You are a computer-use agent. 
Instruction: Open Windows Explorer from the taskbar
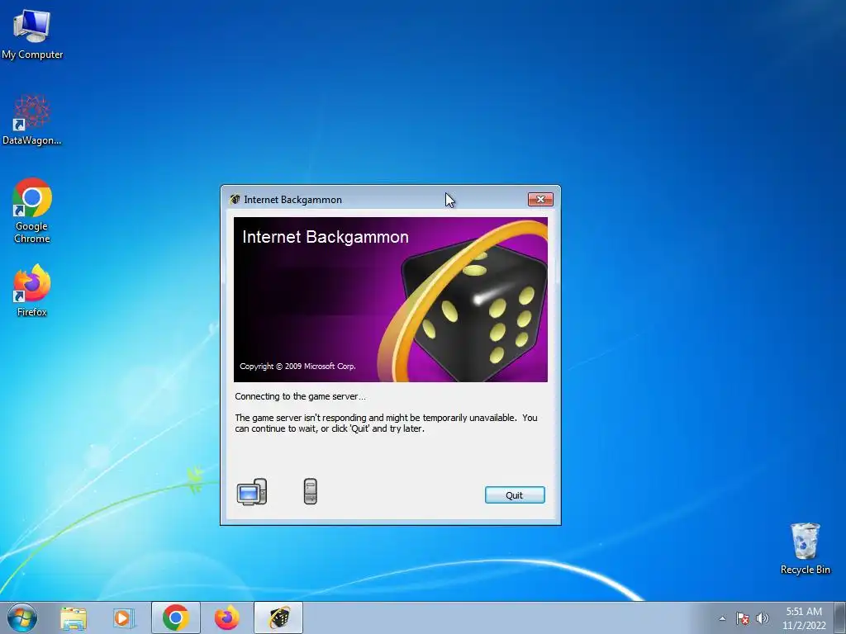click(74, 618)
